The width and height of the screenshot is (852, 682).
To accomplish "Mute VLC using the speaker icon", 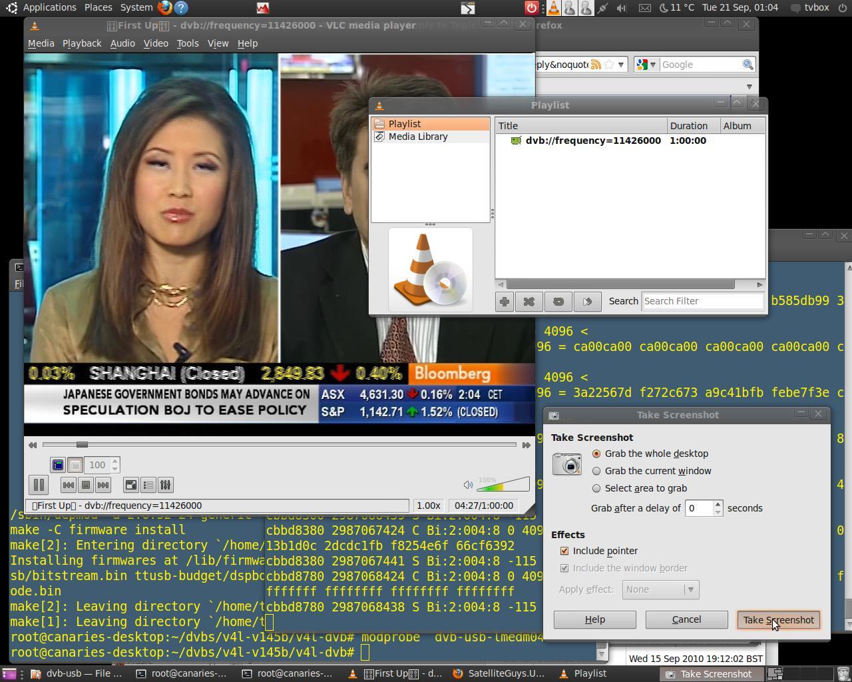I will 468,485.
